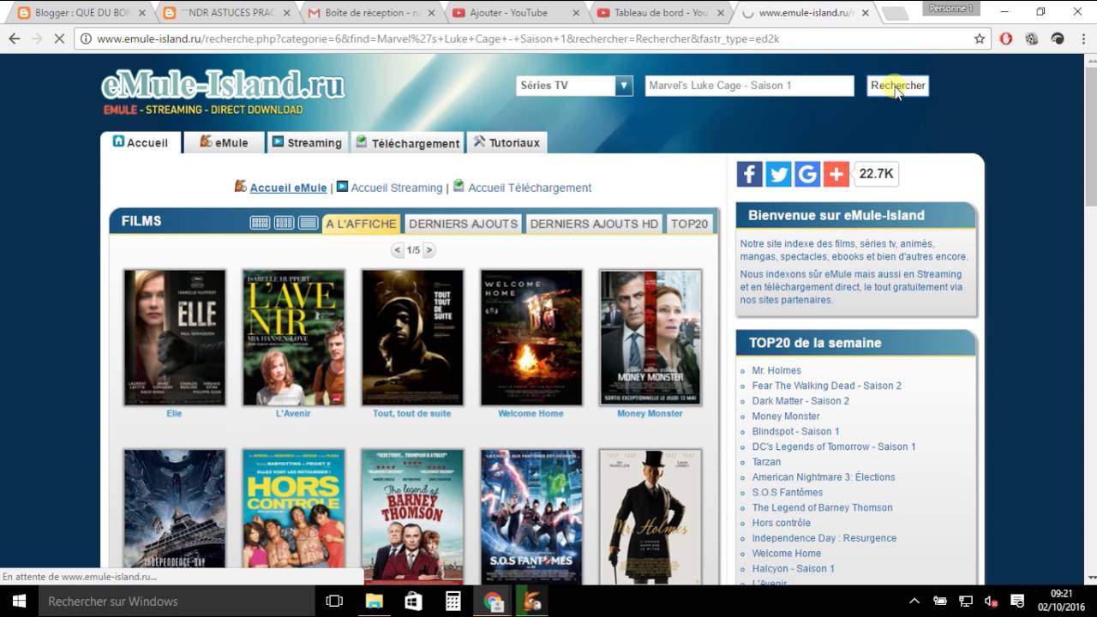Image resolution: width=1097 pixels, height=617 pixels.
Task: Go to next films page arrow
Action: coord(429,250)
